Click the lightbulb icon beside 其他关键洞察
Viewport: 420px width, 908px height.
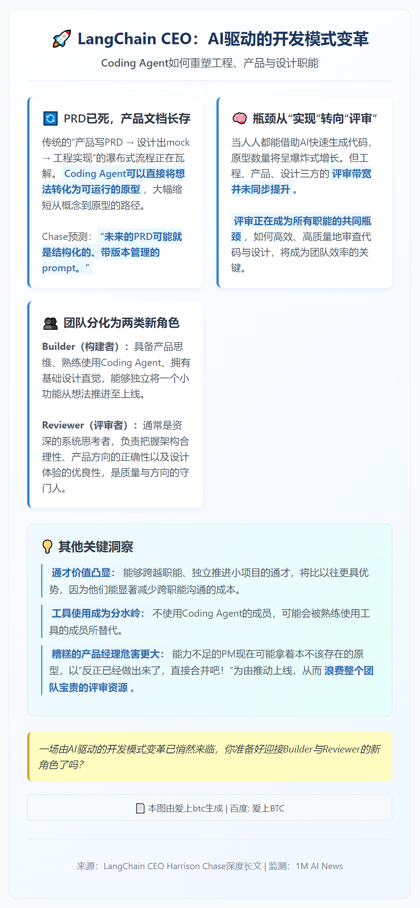(47, 546)
